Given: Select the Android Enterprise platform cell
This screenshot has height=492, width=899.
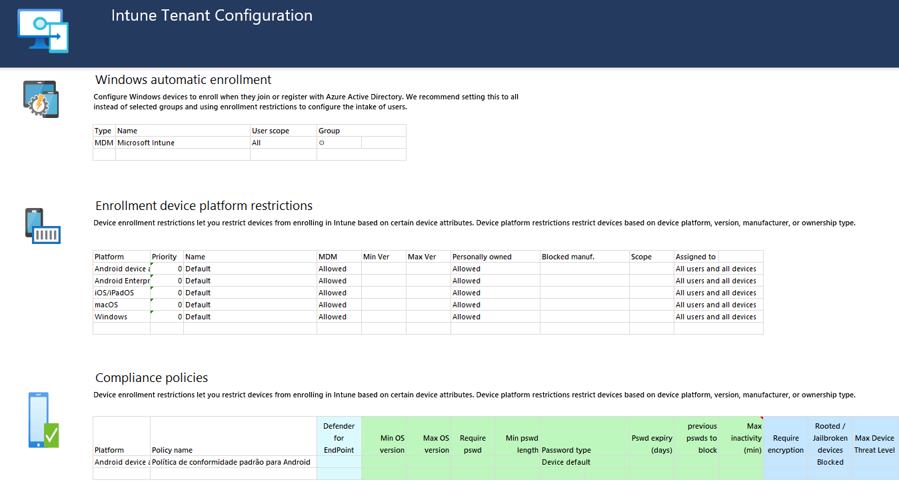Looking at the screenshot, I should pyautogui.click(x=121, y=281).
